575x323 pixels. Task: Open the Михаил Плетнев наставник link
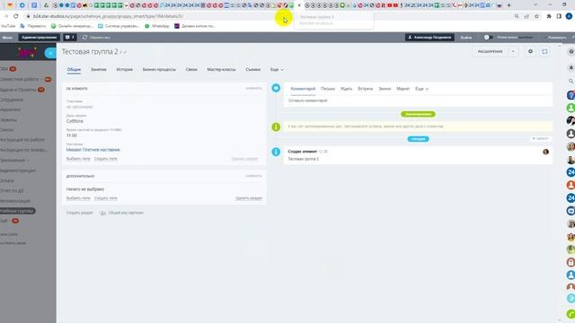coord(93,150)
